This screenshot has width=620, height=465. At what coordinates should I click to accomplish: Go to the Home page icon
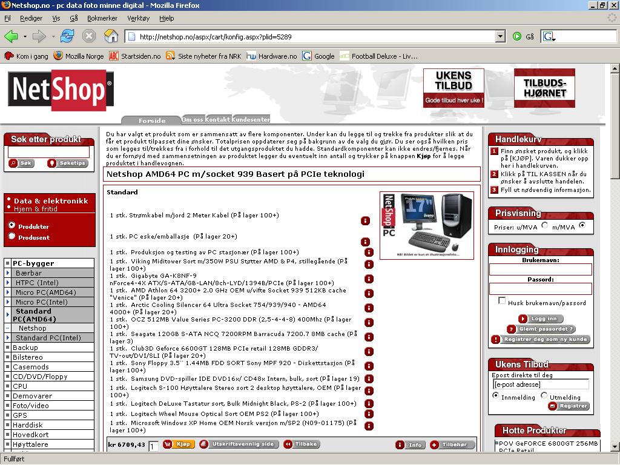[111, 36]
